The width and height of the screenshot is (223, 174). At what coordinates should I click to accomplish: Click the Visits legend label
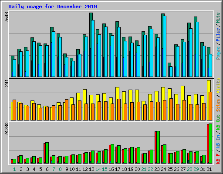click(218, 86)
